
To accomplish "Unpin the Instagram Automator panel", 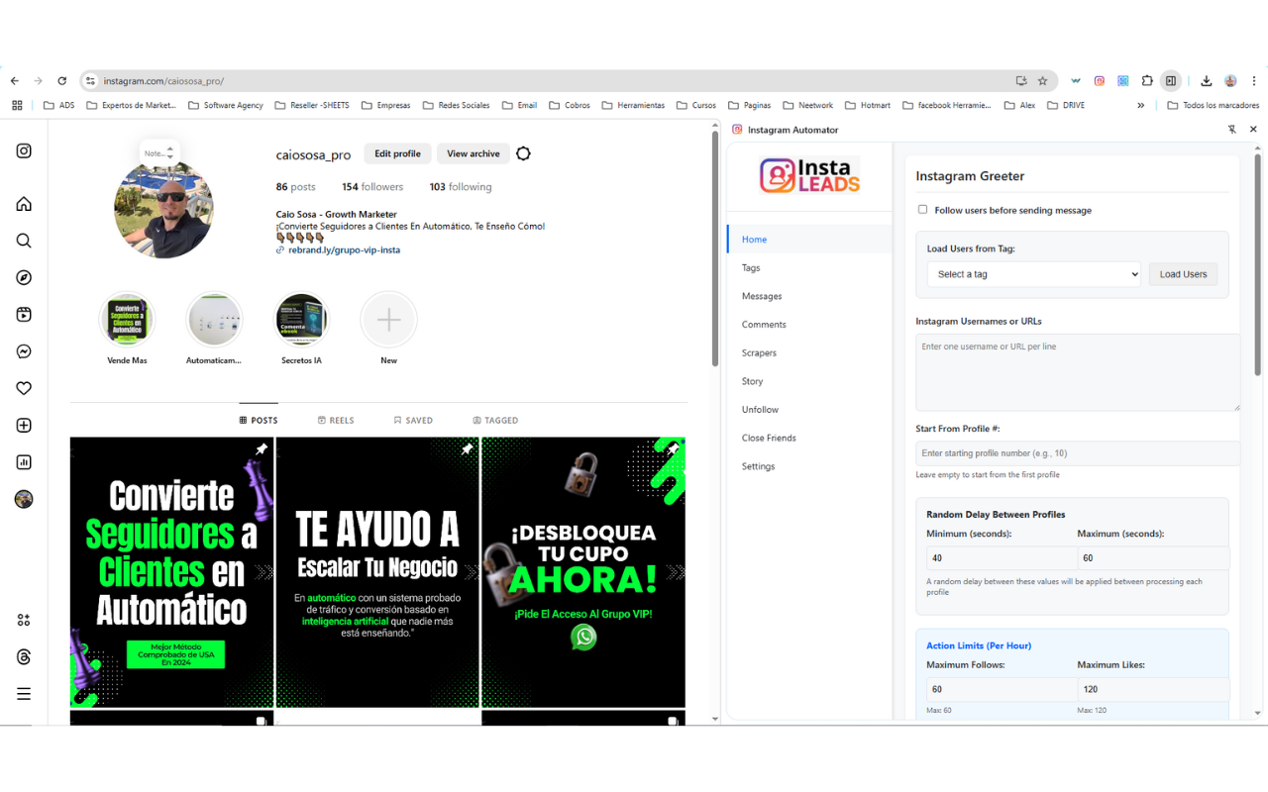I will pos(1231,130).
